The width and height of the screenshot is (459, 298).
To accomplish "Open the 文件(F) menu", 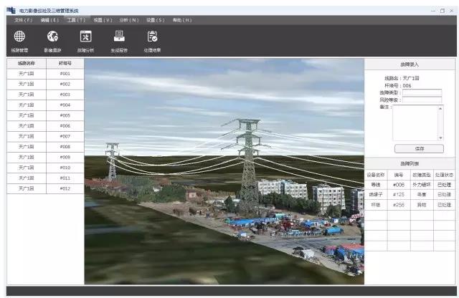I will tap(24, 20).
